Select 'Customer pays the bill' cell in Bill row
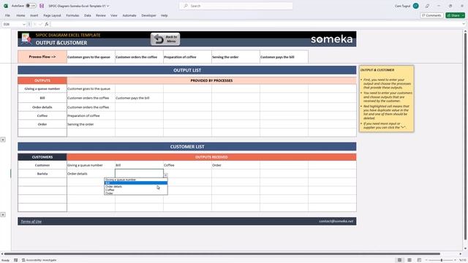This screenshot has height=263, width=468. [x=139, y=98]
